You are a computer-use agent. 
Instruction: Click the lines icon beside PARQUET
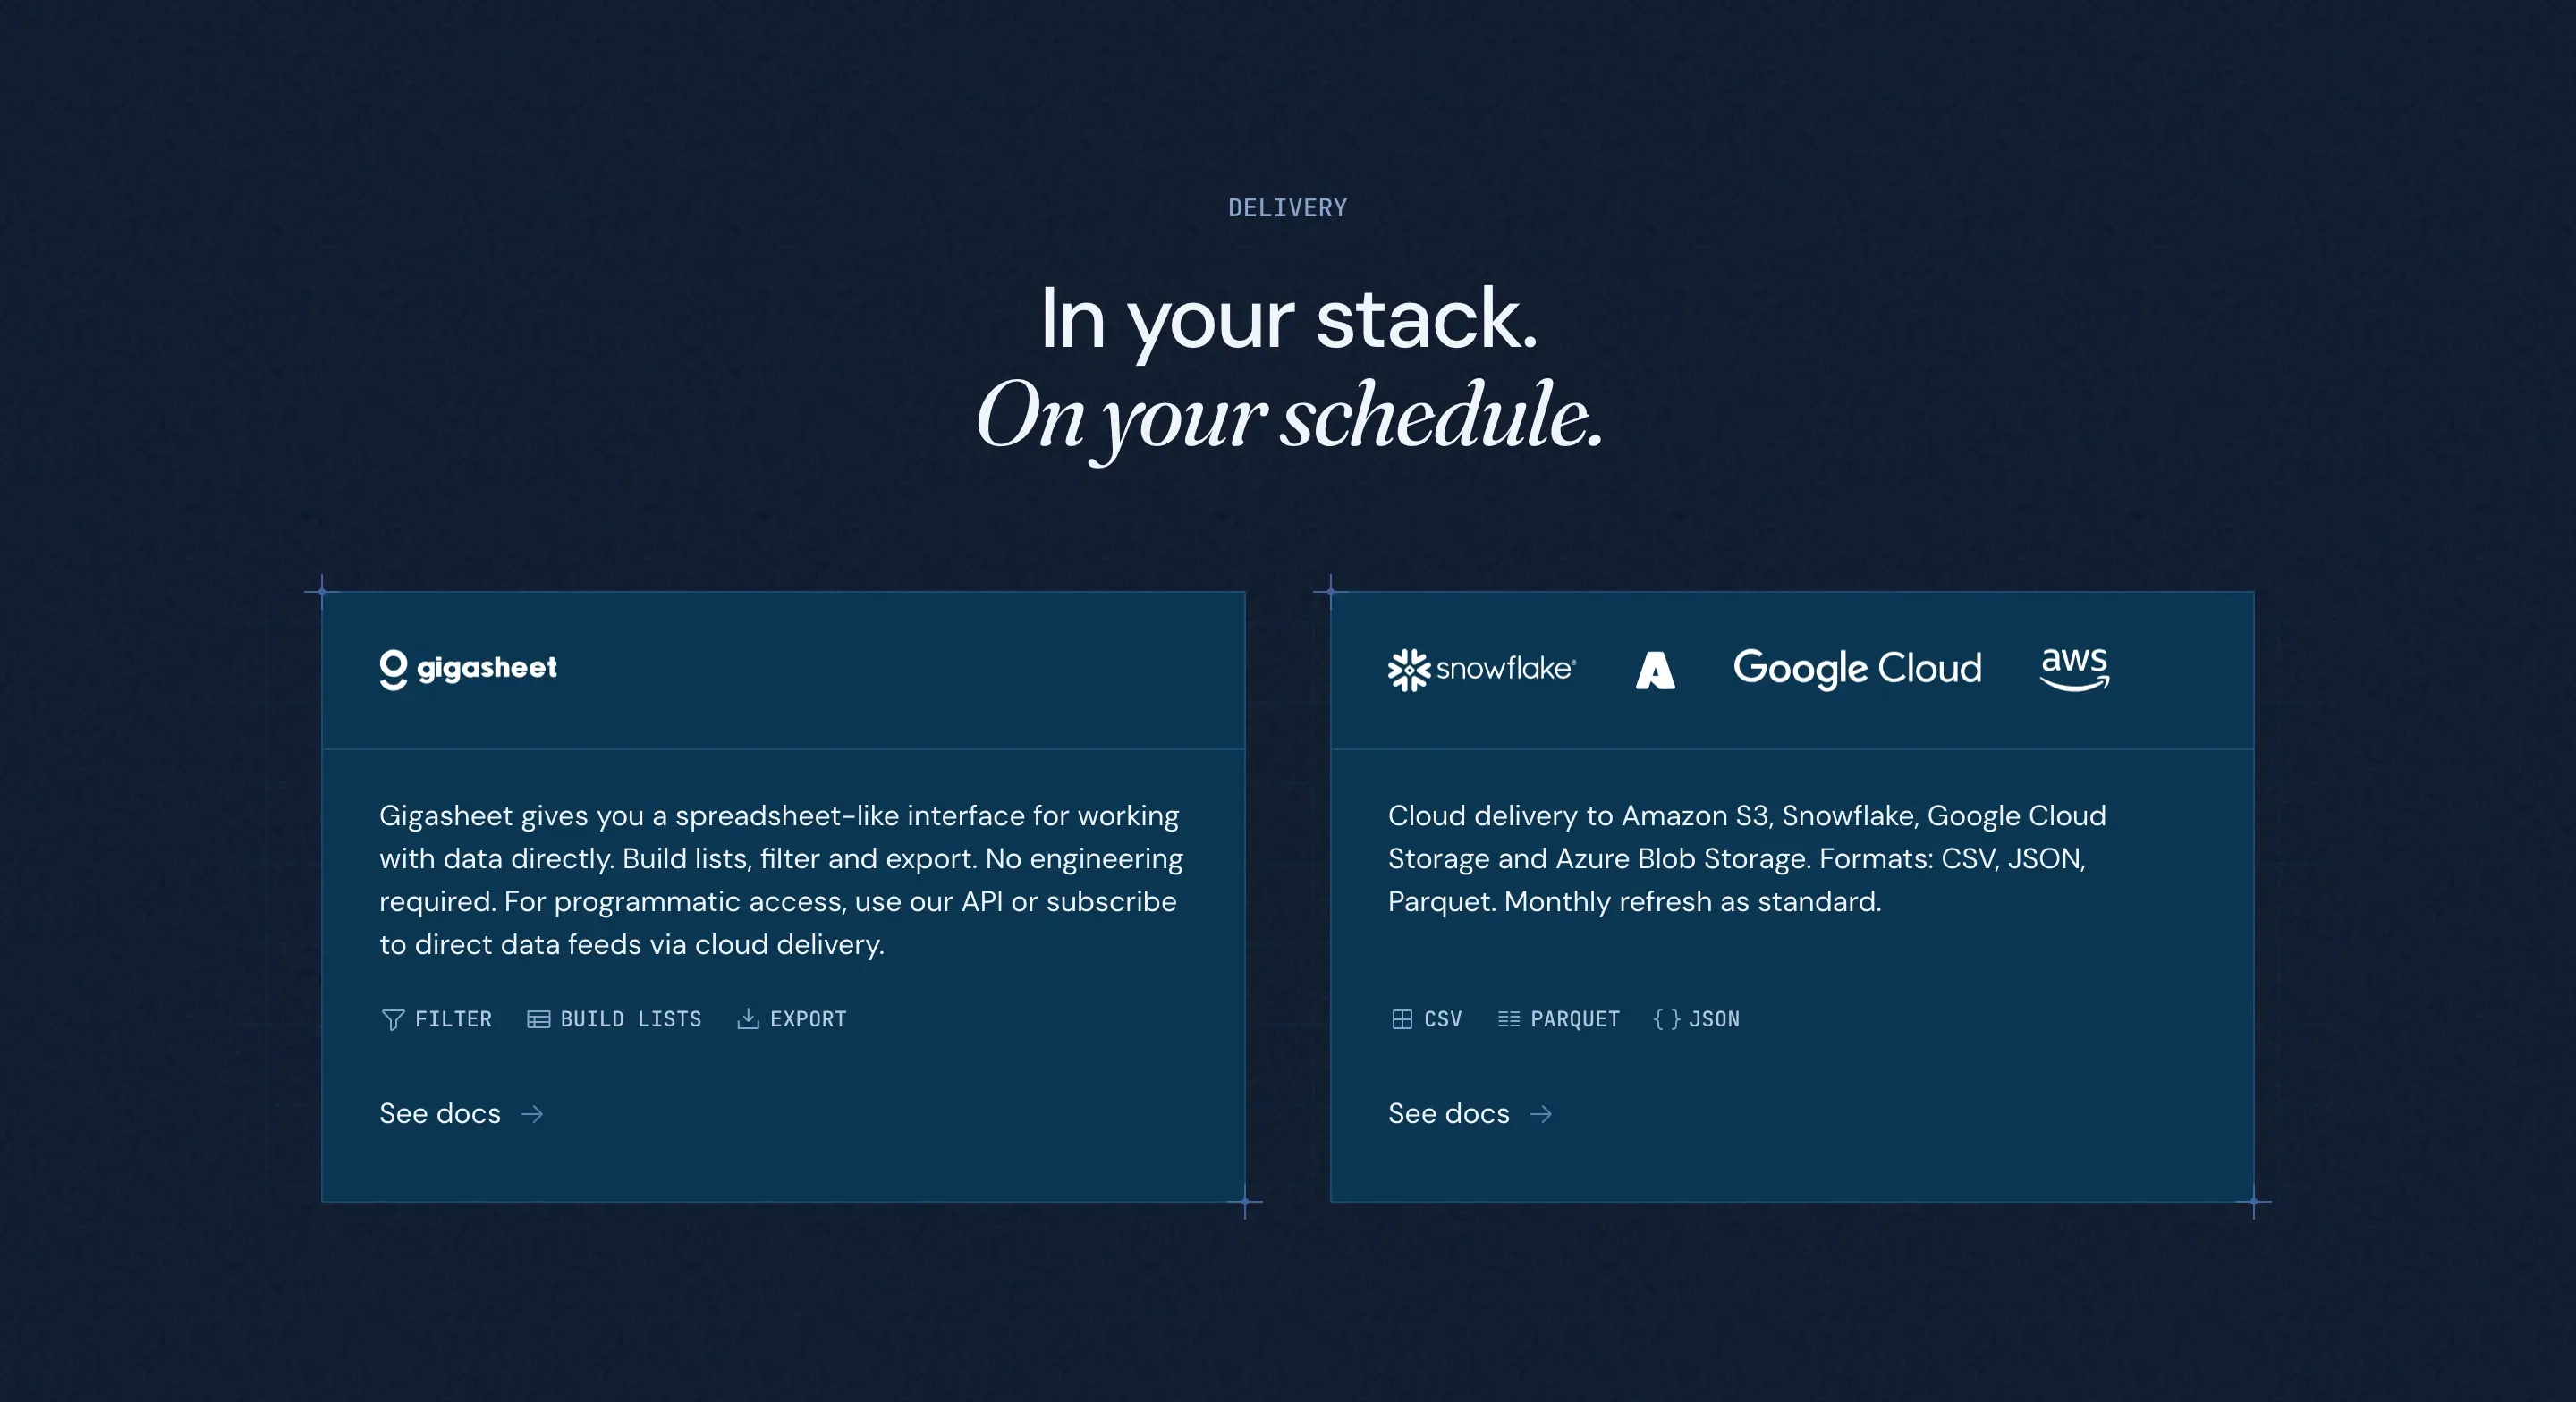(x=1508, y=1019)
